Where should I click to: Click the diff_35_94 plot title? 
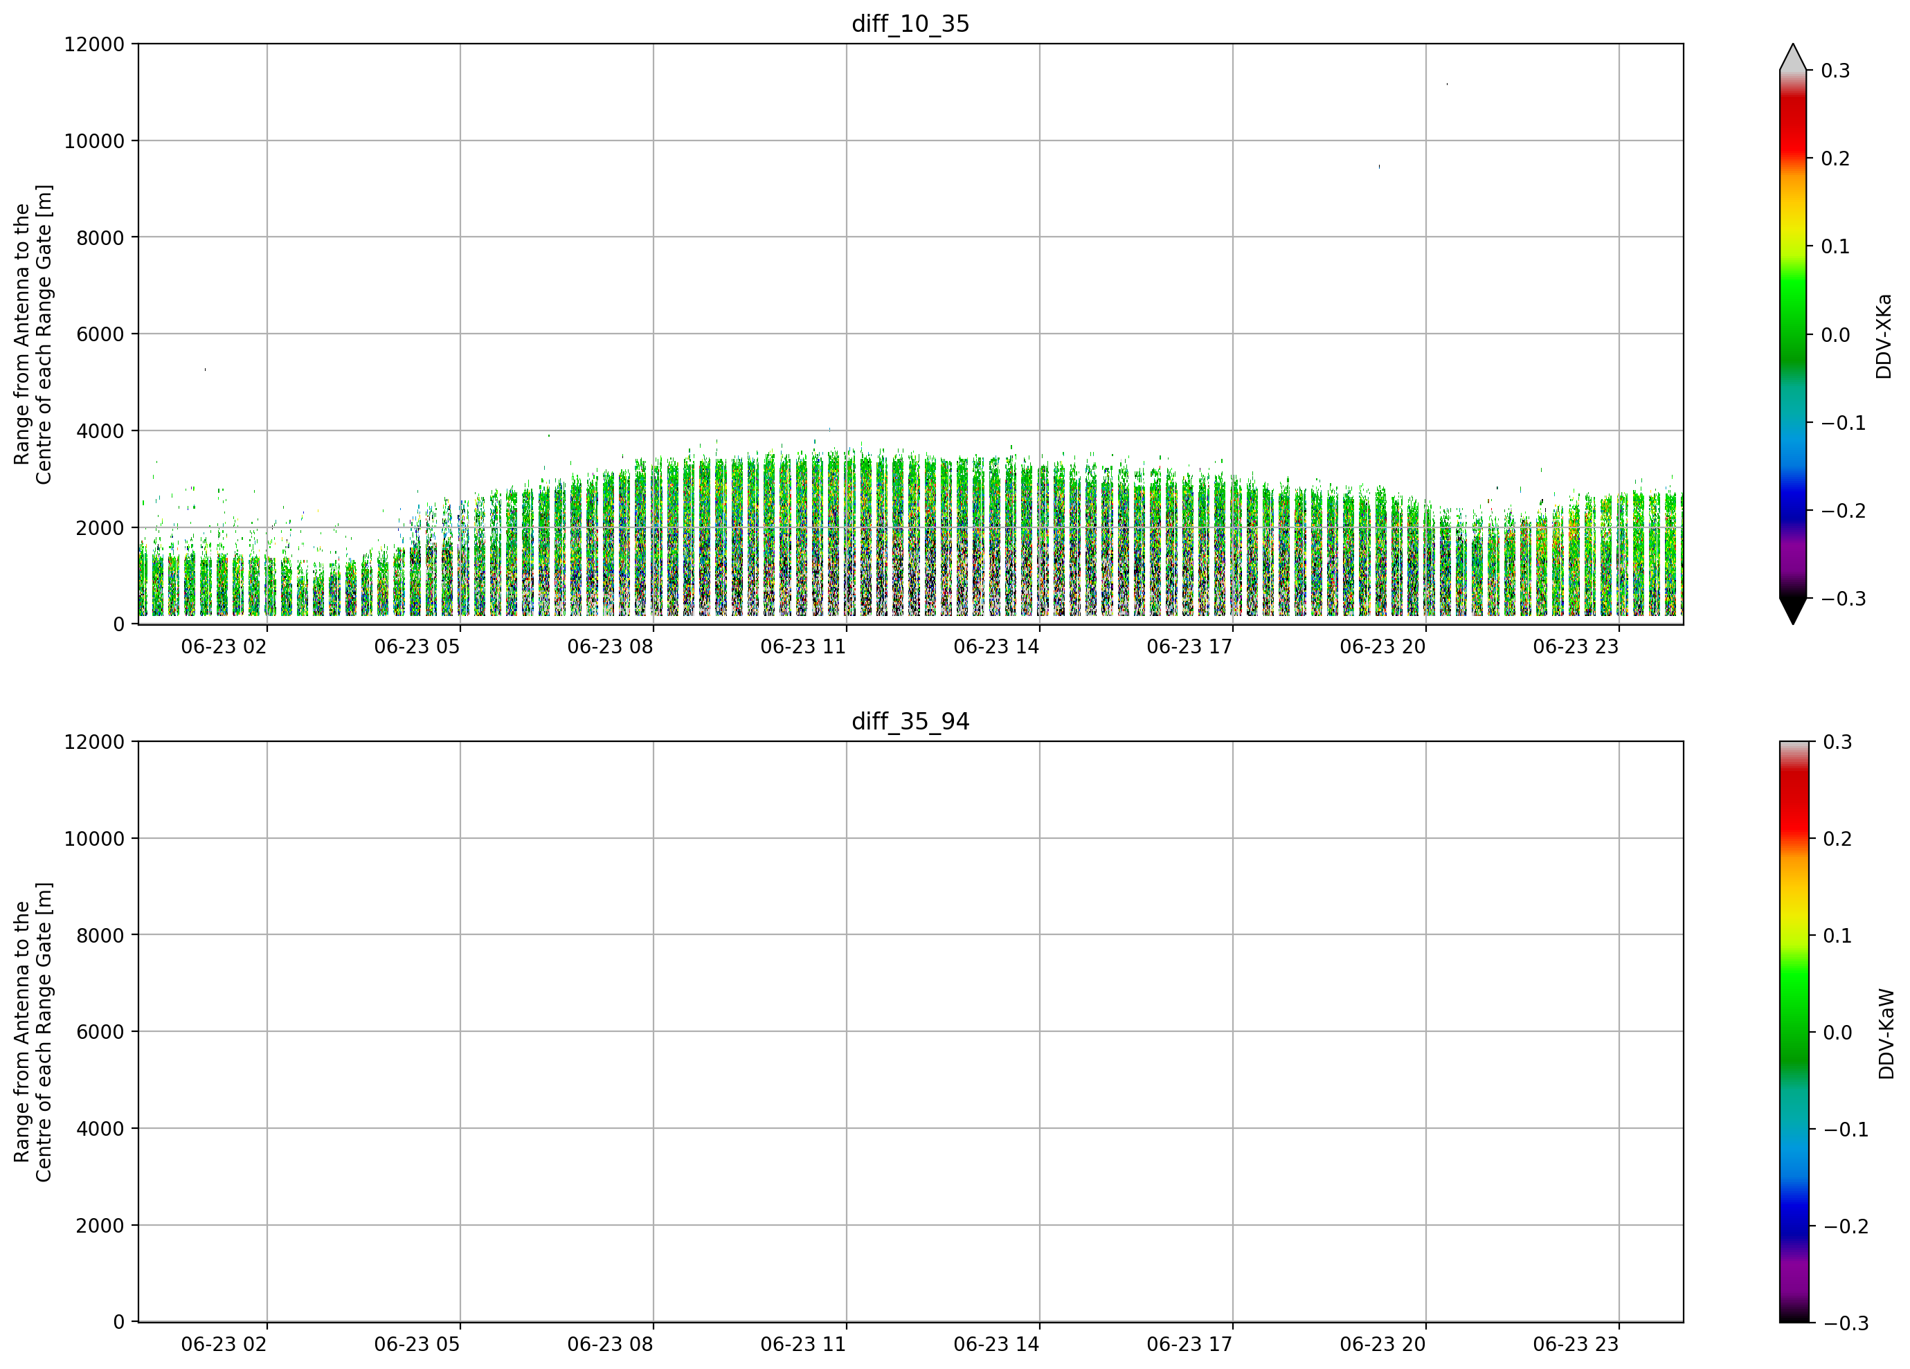910,722
